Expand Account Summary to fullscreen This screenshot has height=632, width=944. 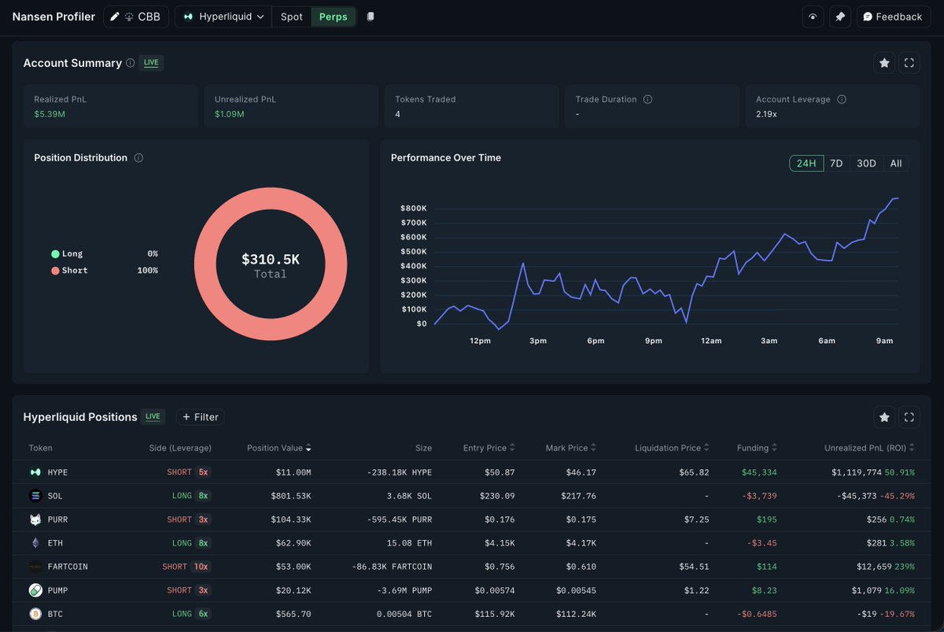click(909, 63)
